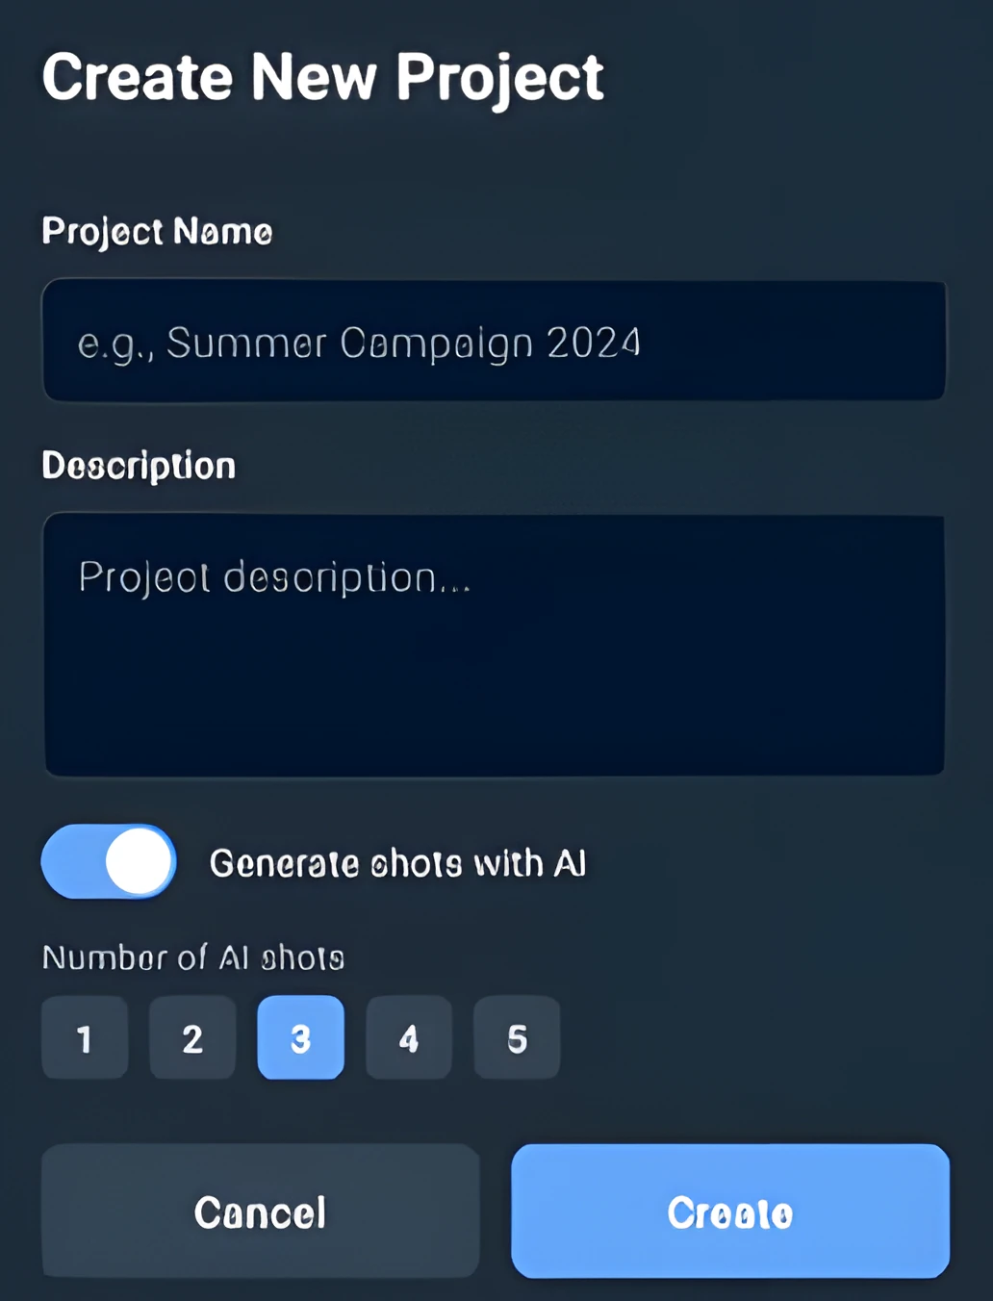Choose 2 as number of AI shots
This screenshot has width=993, height=1301.
[192, 1037]
